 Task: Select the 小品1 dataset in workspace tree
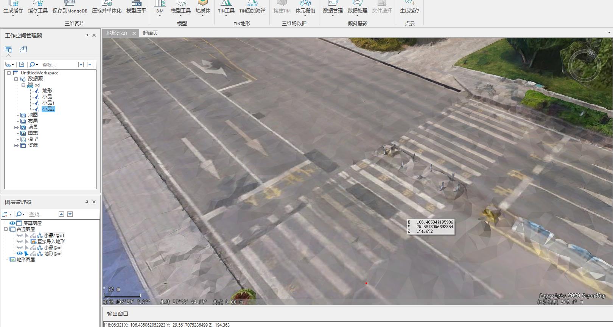point(48,103)
